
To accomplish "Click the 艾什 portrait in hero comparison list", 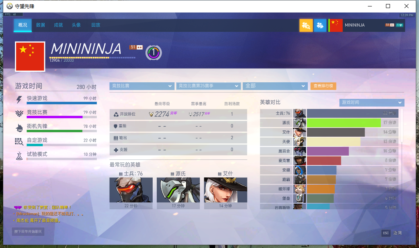I will point(300,132).
